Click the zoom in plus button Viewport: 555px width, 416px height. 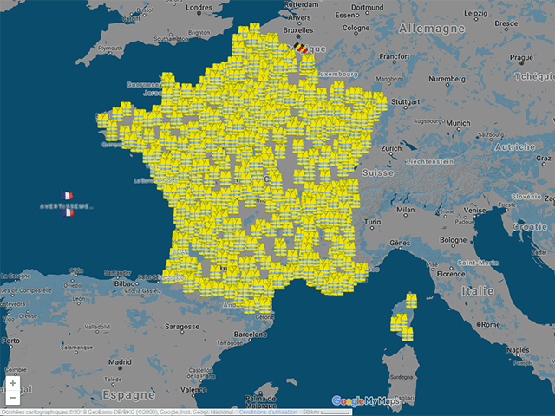(x=12, y=383)
